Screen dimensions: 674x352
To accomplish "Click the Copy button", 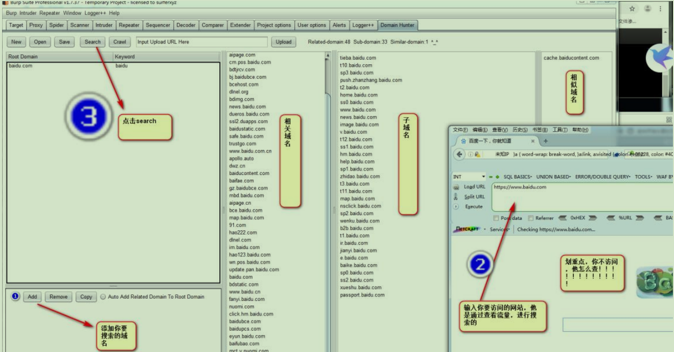I will [x=86, y=297].
